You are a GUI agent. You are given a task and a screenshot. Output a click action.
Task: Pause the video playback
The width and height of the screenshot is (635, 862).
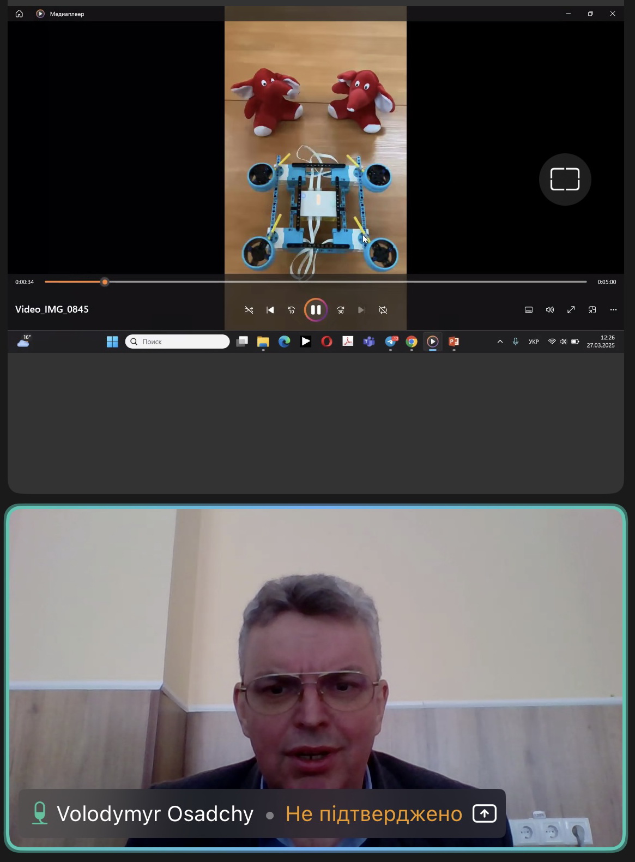pos(316,310)
